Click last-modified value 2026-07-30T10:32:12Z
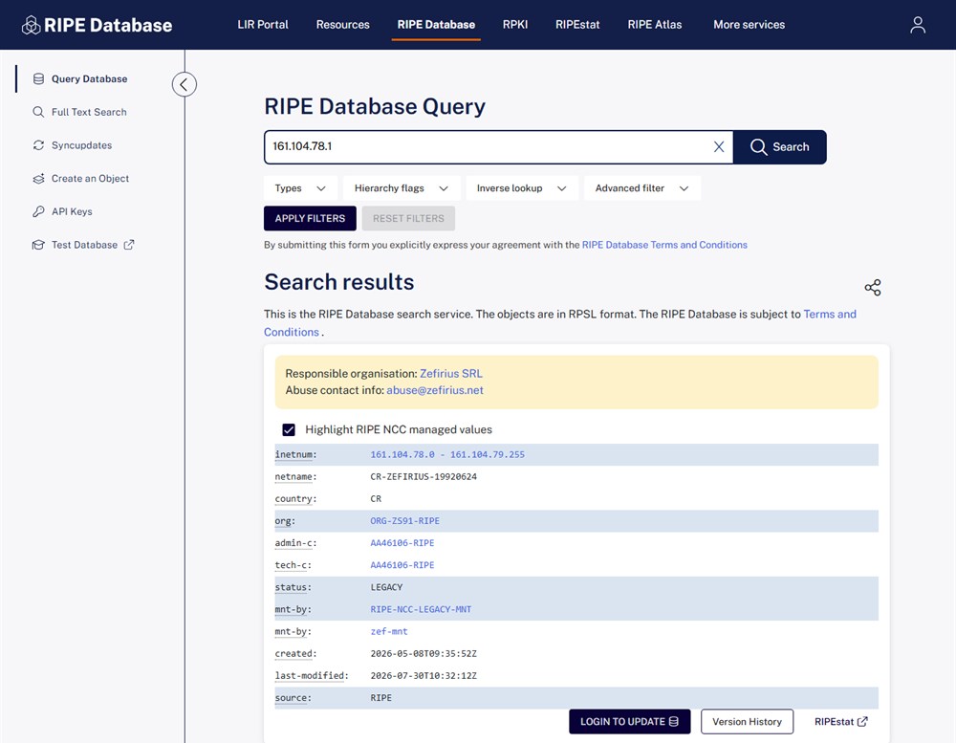This screenshot has height=743, width=956. click(424, 675)
